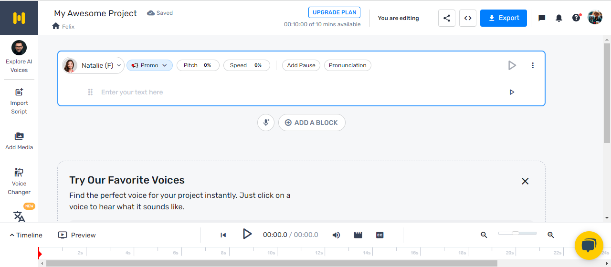
Task: Zoom out the timeline
Action: coord(484,235)
